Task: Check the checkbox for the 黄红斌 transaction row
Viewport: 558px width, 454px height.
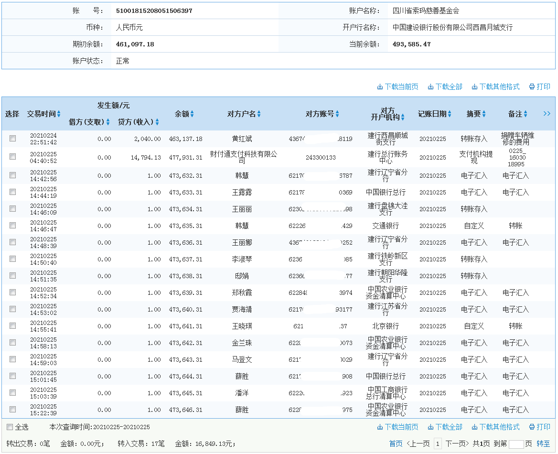Action: click(x=12, y=139)
